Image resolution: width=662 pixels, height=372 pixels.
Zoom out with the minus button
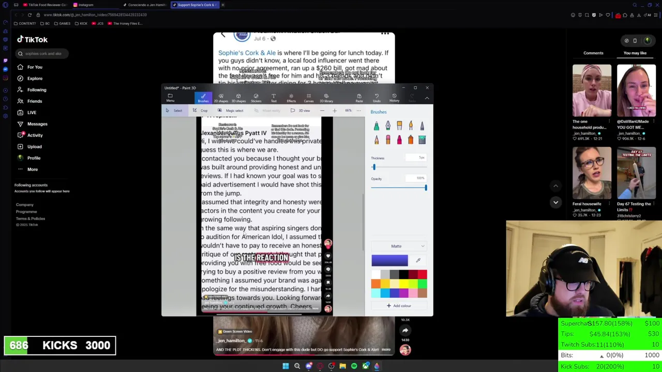coord(322,111)
